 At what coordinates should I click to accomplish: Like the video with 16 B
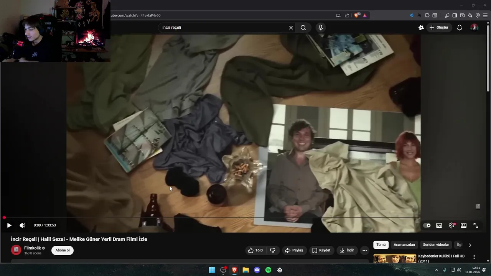pos(255,250)
